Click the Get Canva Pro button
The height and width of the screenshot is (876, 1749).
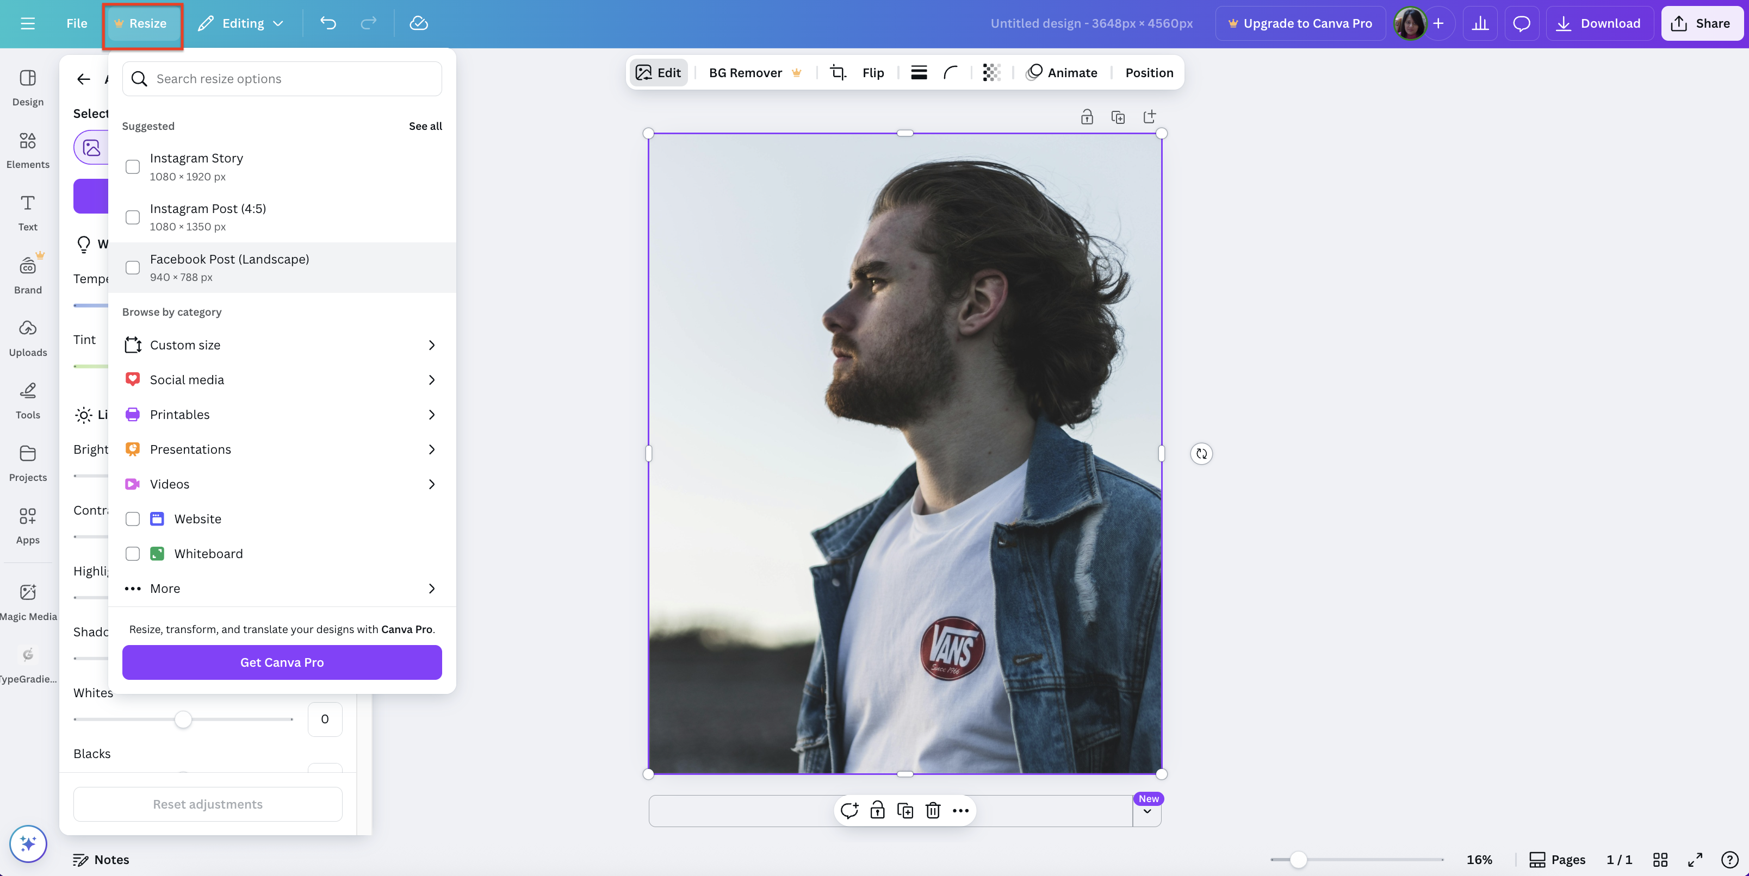tap(281, 661)
